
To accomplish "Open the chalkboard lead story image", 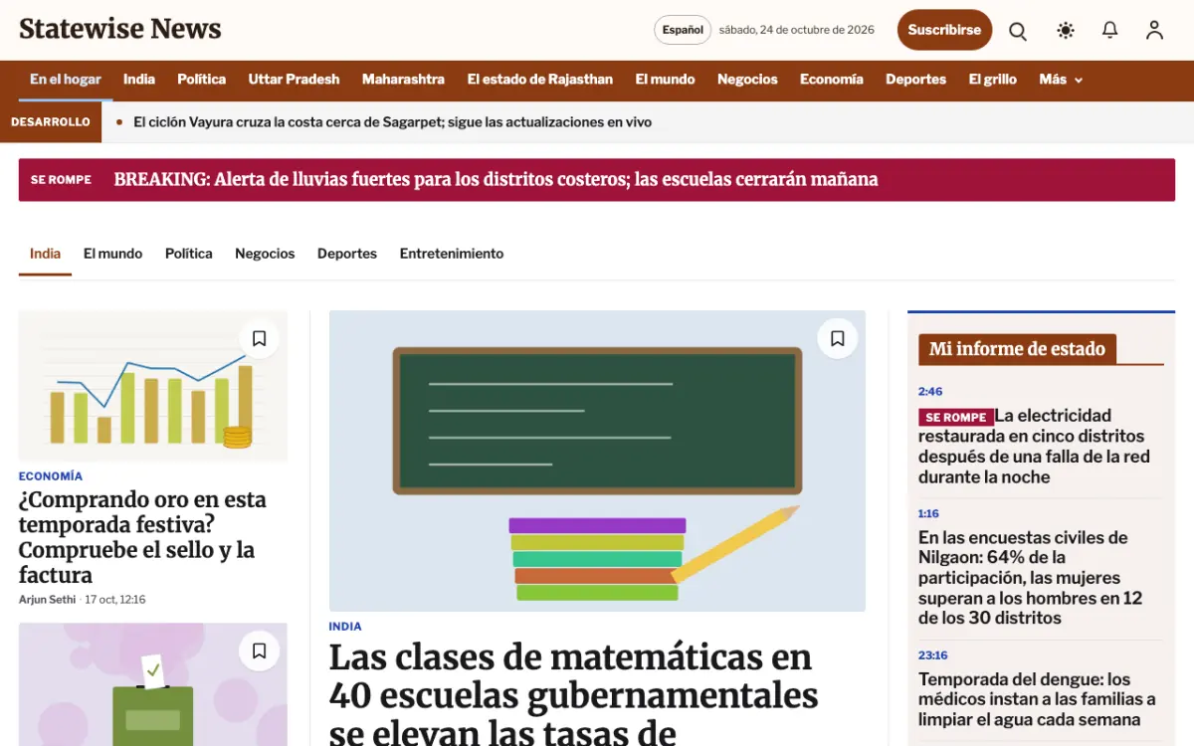I will (x=597, y=461).
